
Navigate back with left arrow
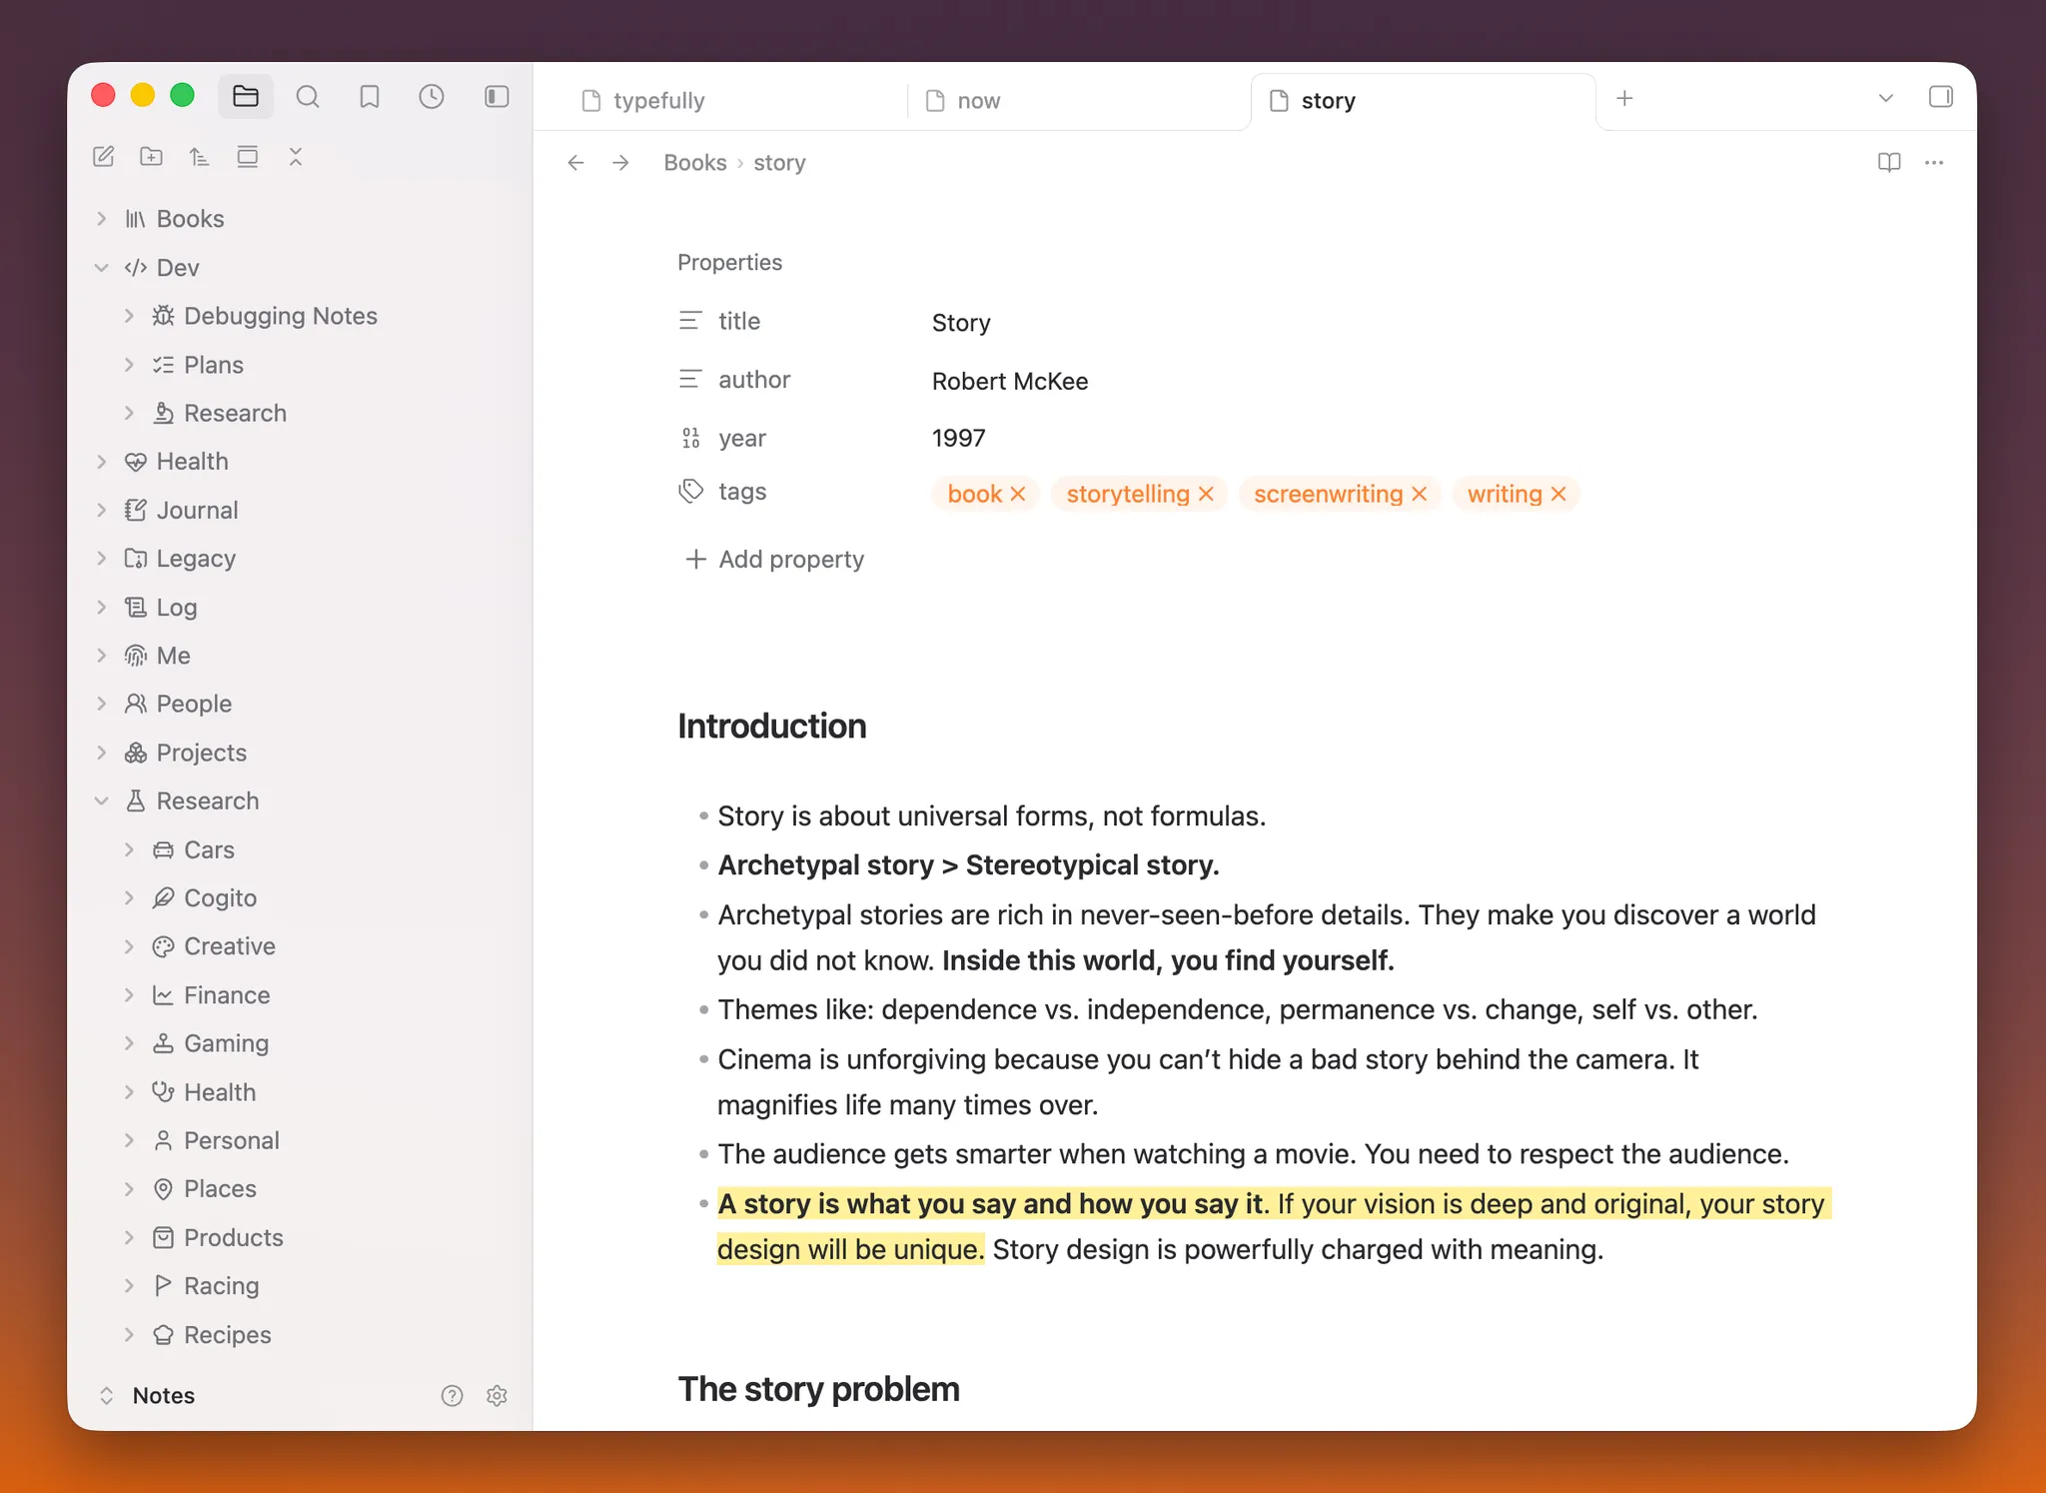click(575, 163)
